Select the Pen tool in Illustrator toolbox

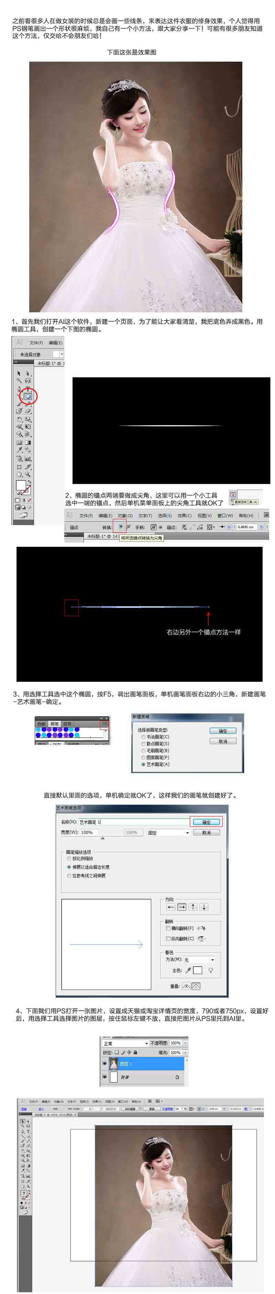coord(20,389)
